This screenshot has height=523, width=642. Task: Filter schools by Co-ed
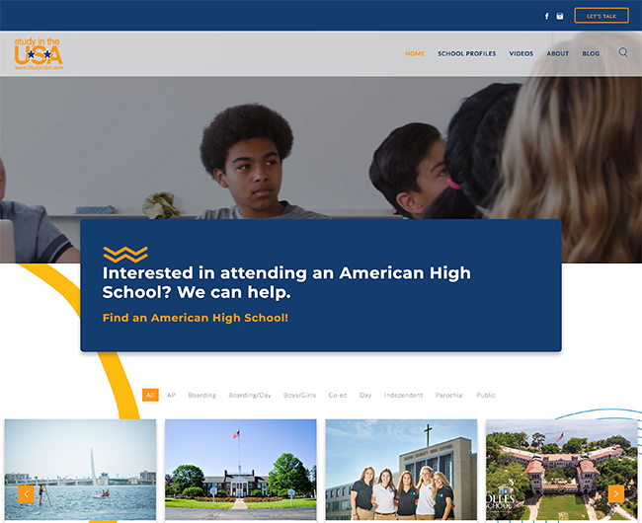point(338,395)
